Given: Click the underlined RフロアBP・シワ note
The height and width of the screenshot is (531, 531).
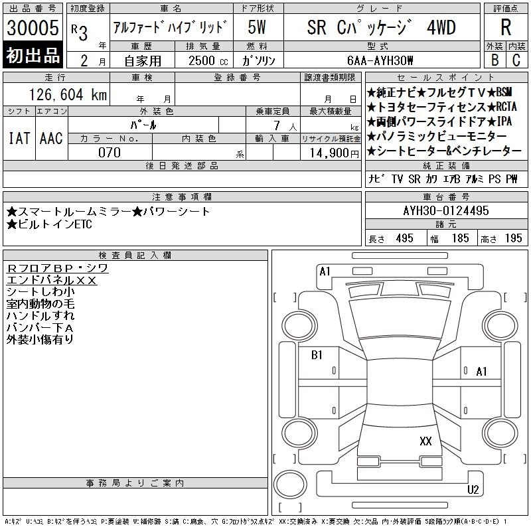Looking at the screenshot, I should [57, 269].
